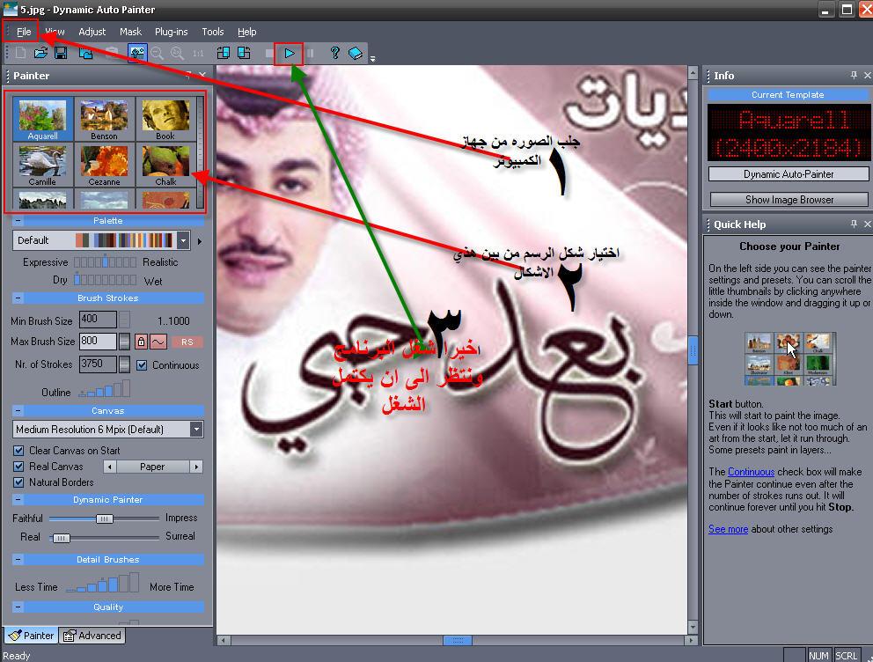Screen dimensions: 873x662
Task: Click the blue book toolbar icon
Action: [x=355, y=54]
